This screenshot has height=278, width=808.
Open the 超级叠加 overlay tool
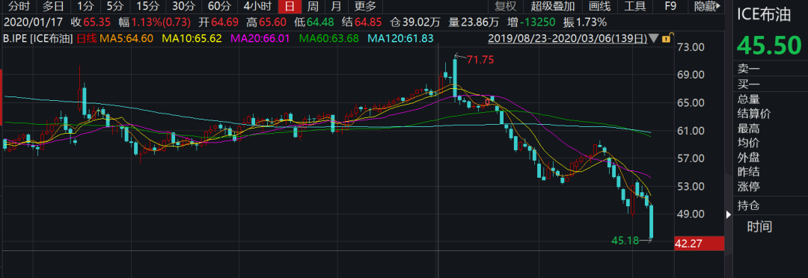(552, 6)
